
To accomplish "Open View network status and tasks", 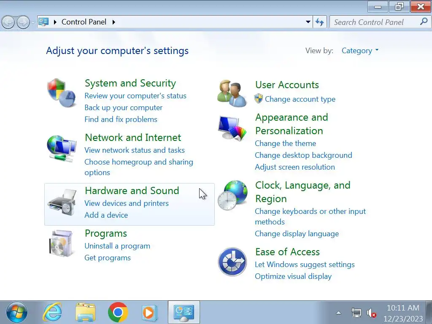I will 135,150.
